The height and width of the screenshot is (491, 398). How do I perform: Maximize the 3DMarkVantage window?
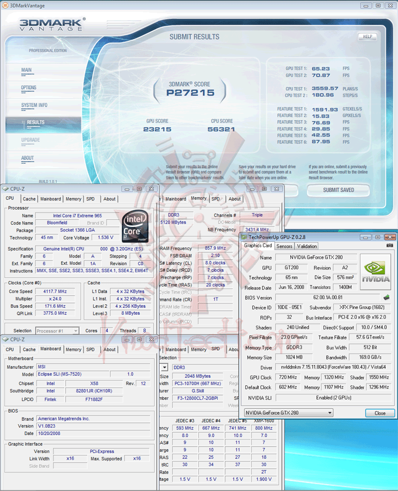point(378,5)
